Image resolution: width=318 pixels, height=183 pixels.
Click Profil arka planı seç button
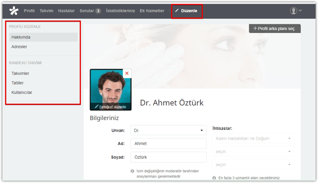275,28
